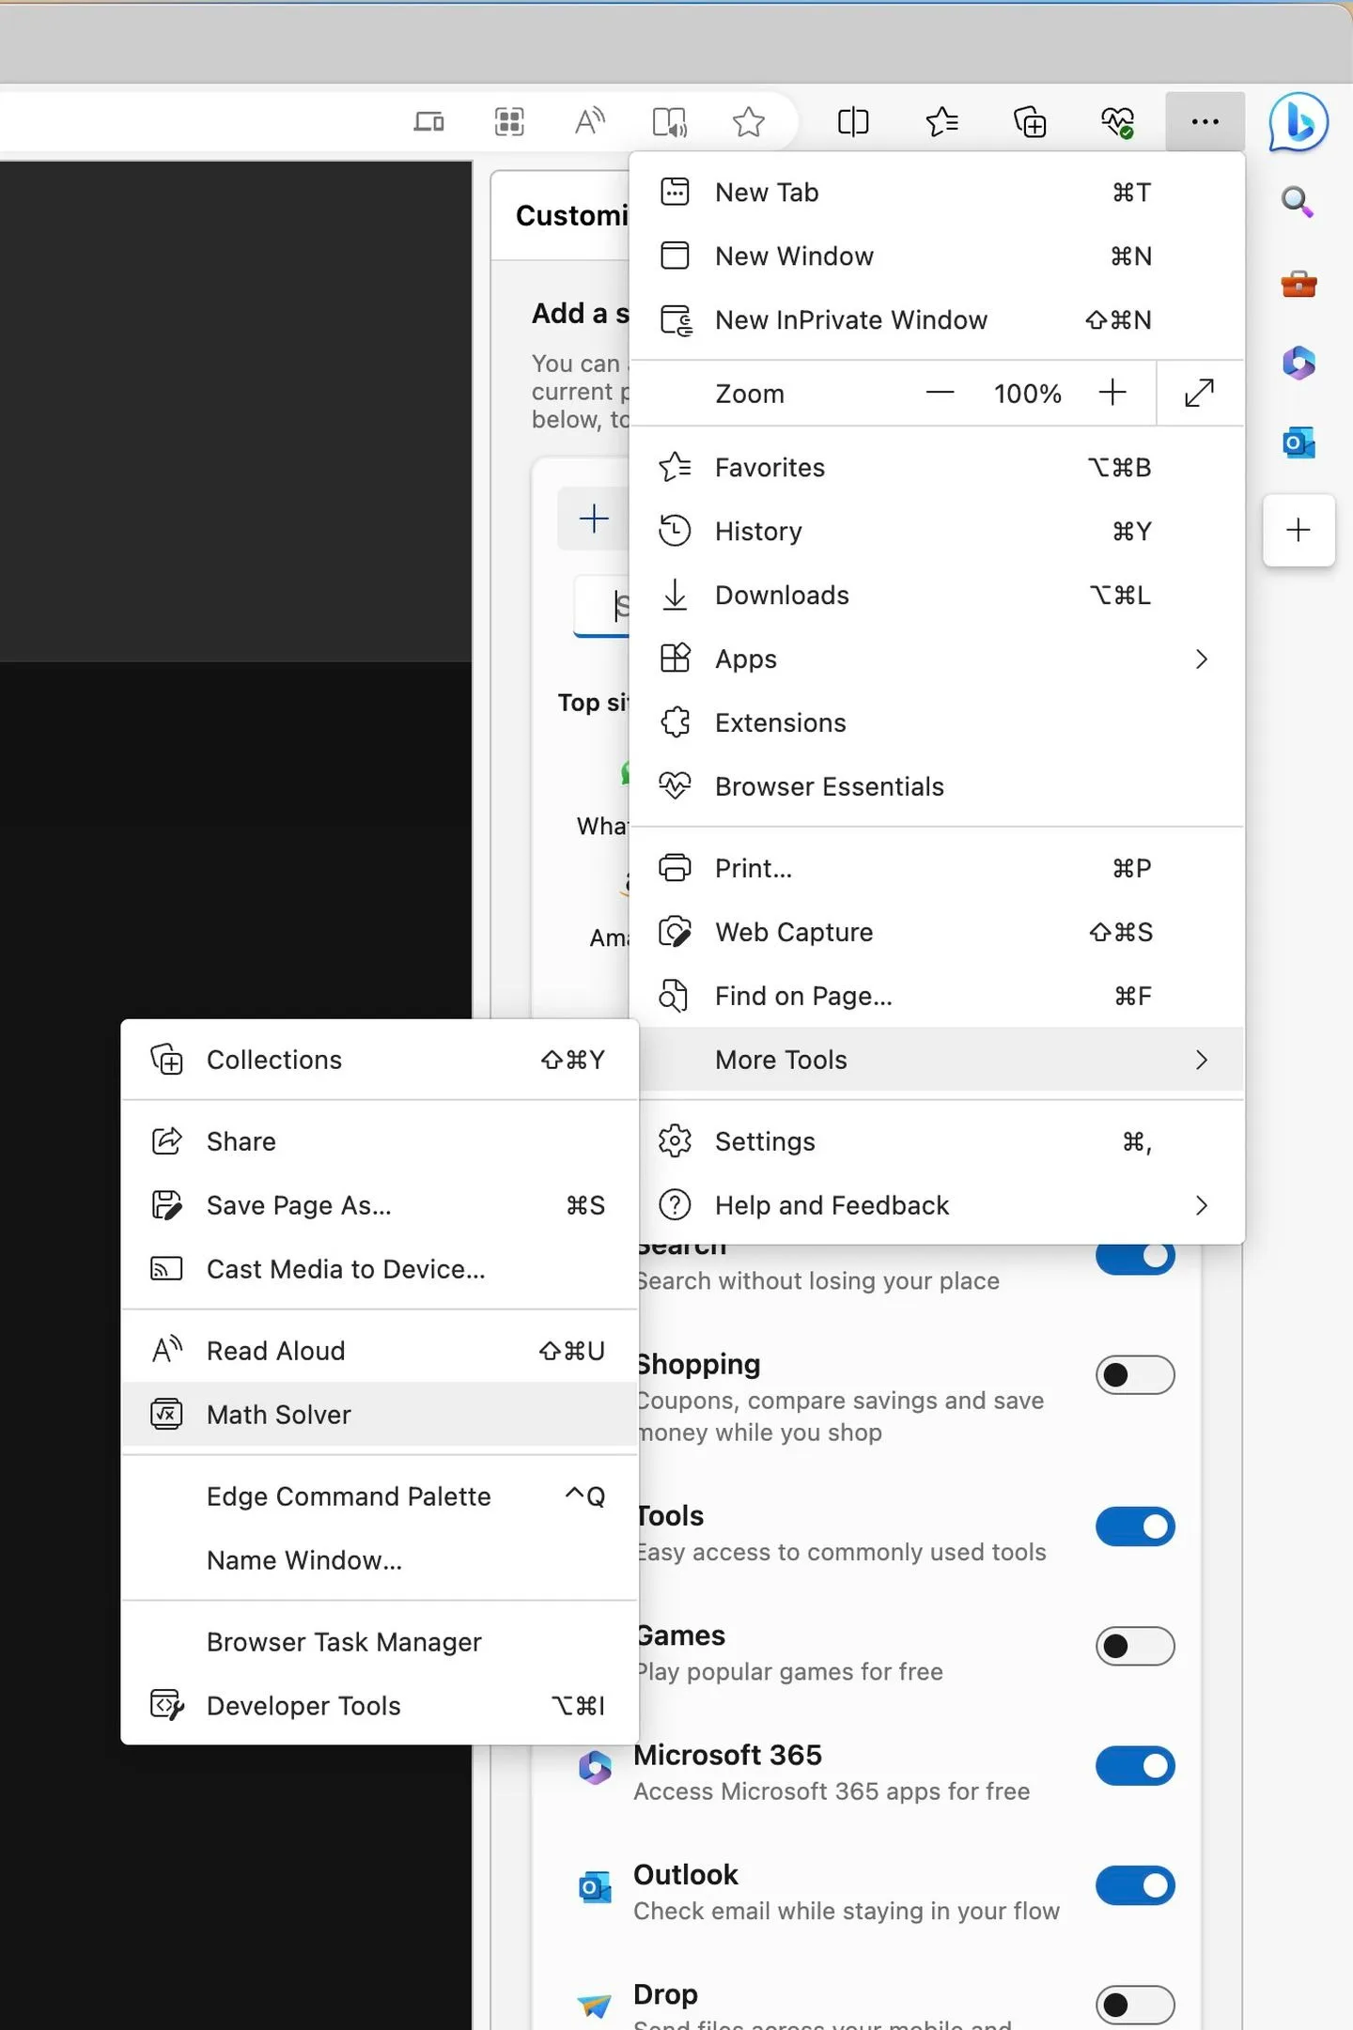
Task: Open Immersive Reader toolbar icon
Action: 670,122
